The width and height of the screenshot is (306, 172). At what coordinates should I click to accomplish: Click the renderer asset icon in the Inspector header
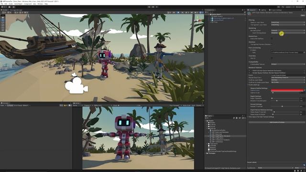click(x=249, y=13)
